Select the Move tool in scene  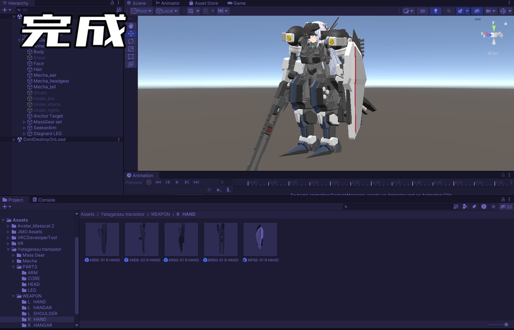(x=131, y=34)
